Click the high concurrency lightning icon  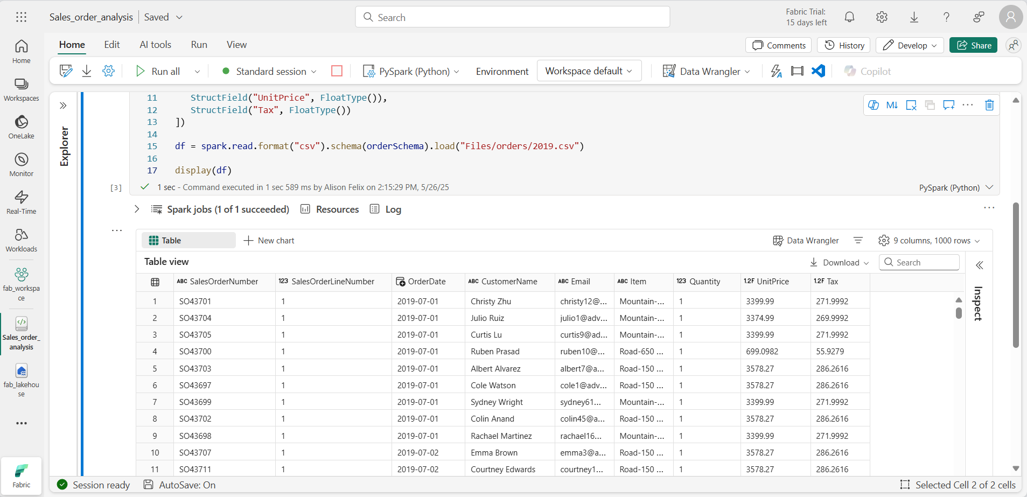[x=776, y=71]
